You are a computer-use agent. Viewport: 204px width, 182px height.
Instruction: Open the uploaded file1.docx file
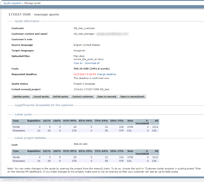coord(79,56)
